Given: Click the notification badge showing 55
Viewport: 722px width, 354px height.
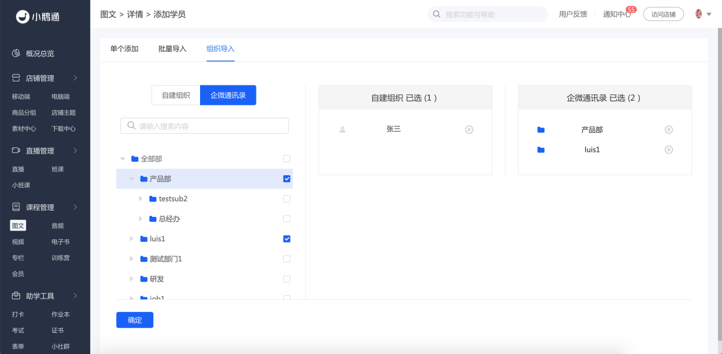Looking at the screenshot, I should tap(631, 10).
